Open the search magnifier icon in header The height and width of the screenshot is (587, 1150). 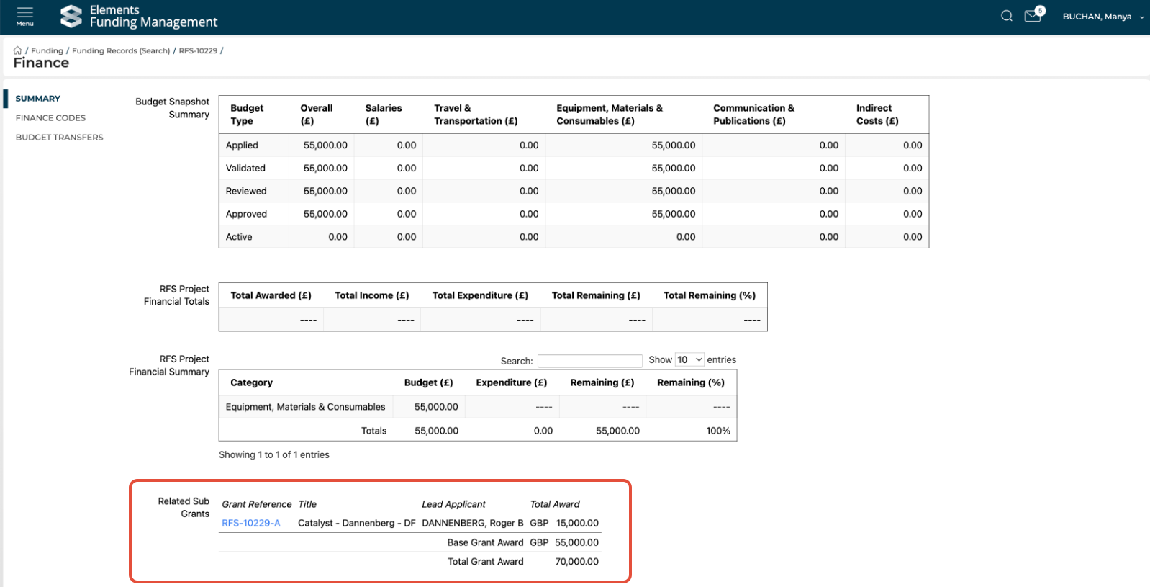tap(1006, 16)
